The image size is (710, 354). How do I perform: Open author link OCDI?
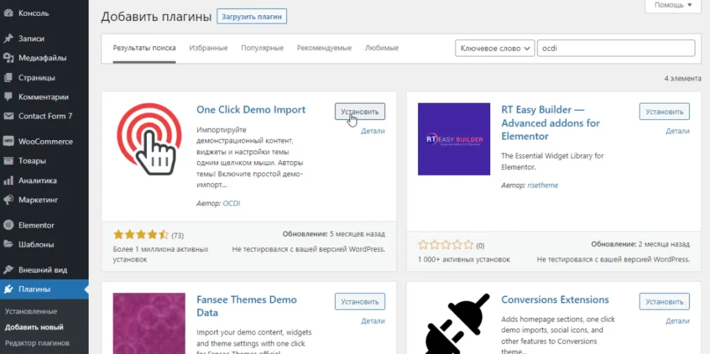(232, 203)
